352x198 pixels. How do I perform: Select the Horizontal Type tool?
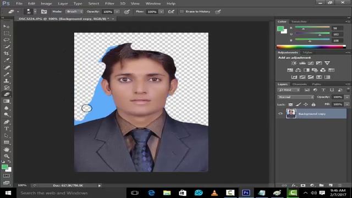click(6, 129)
